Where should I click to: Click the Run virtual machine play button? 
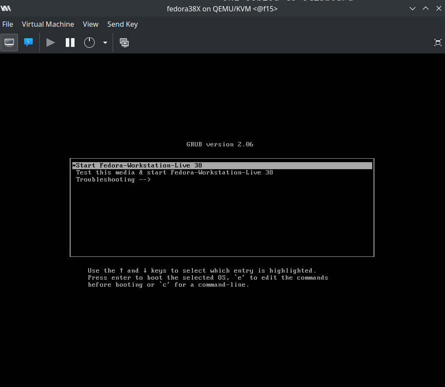(50, 43)
